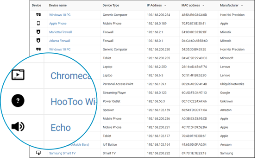The height and width of the screenshot is (167, 264).
Task: Click the IP address 192.168.2.1
Action: point(155,32)
